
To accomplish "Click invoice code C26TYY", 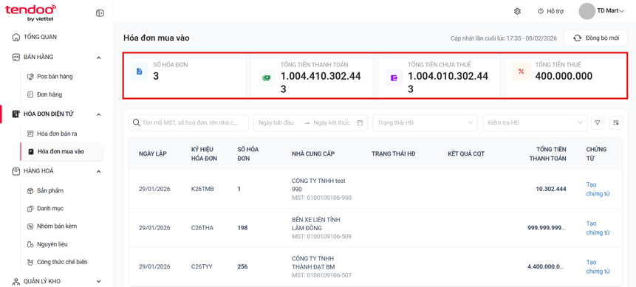I will pos(202,267).
